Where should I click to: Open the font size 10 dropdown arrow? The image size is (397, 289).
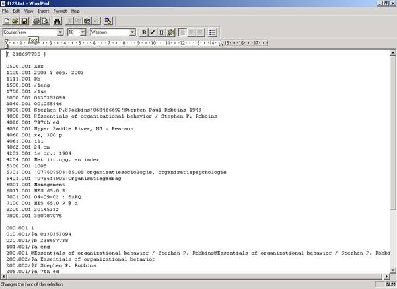pyautogui.click(x=83, y=32)
